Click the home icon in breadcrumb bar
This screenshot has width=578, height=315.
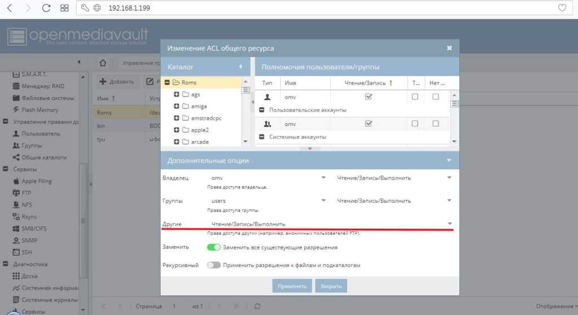pos(103,63)
